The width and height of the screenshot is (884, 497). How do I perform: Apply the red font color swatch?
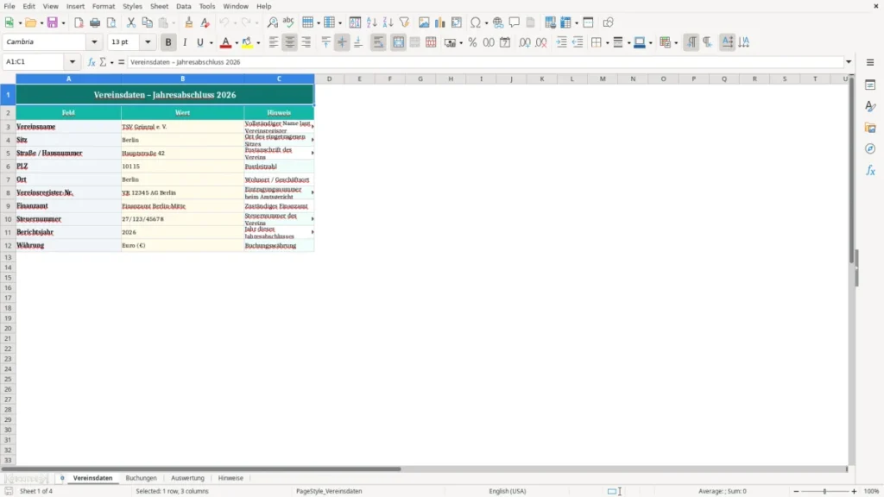coord(225,42)
